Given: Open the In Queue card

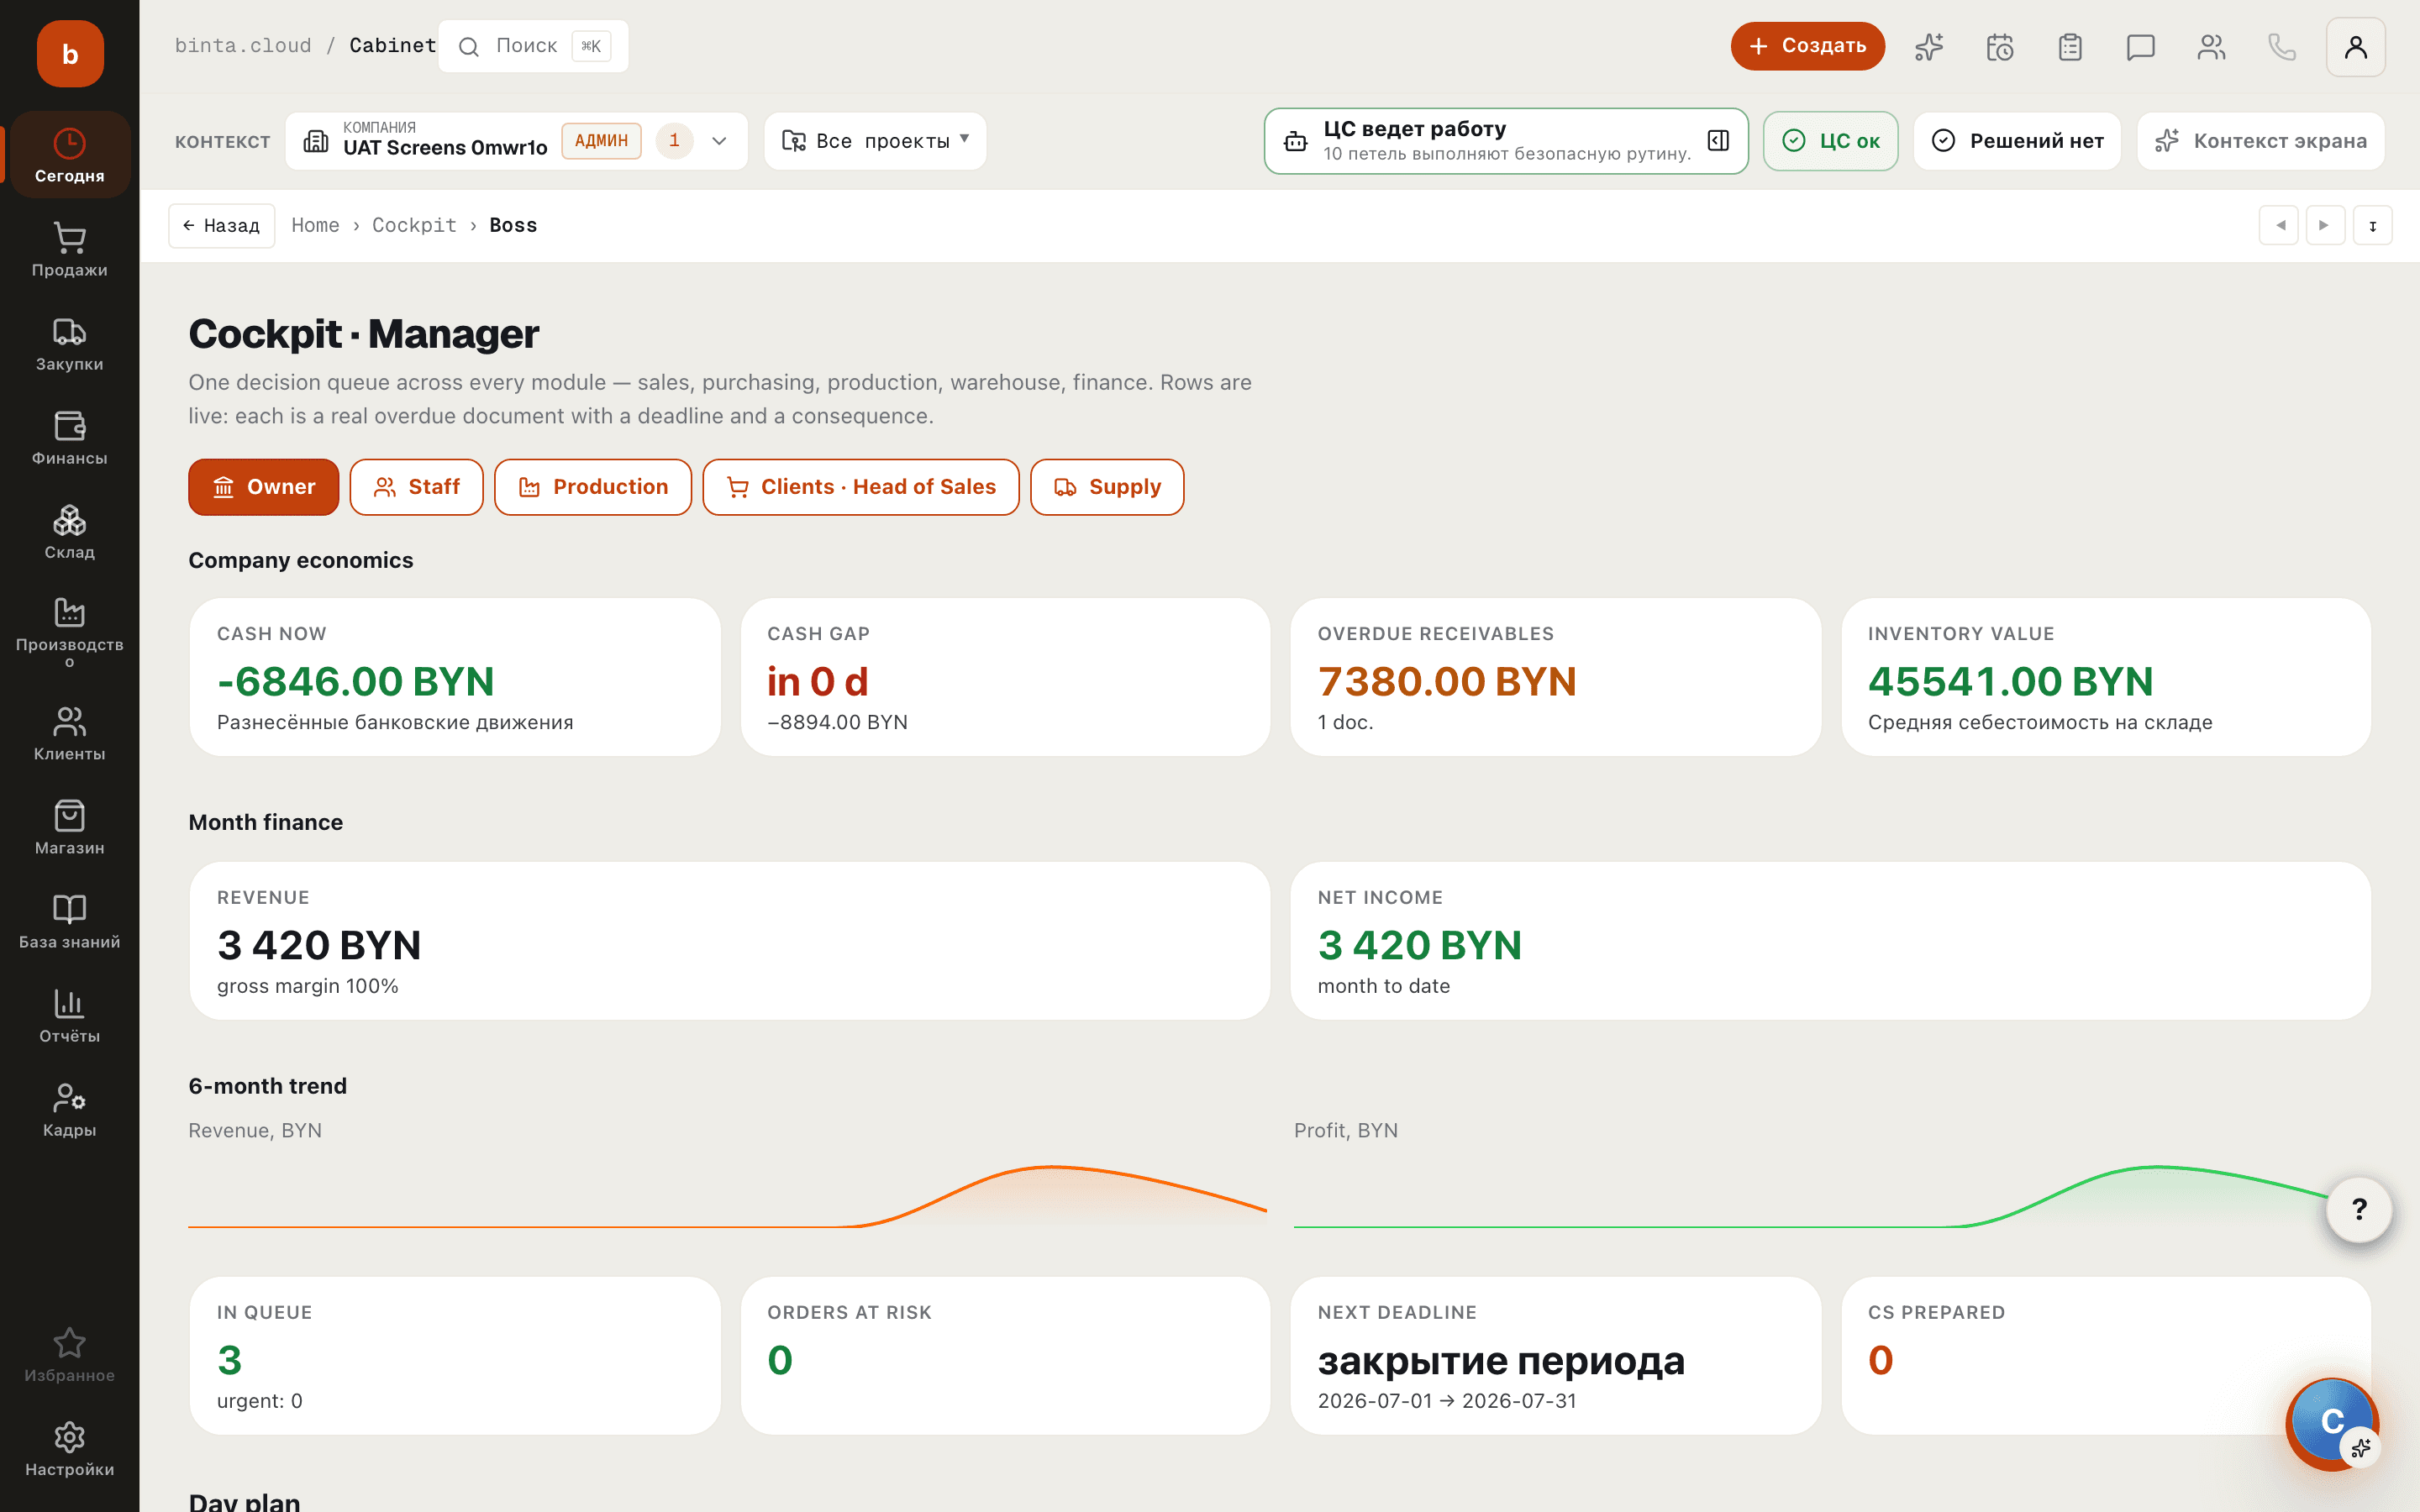Looking at the screenshot, I should [x=455, y=1356].
